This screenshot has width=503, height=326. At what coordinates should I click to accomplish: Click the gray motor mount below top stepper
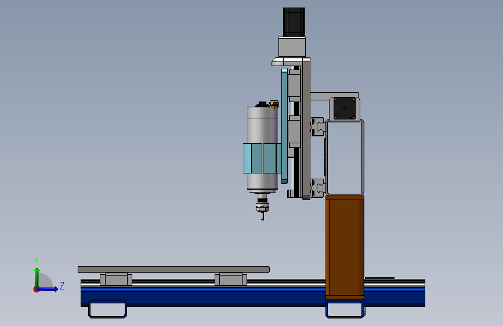(x=292, y=47)
